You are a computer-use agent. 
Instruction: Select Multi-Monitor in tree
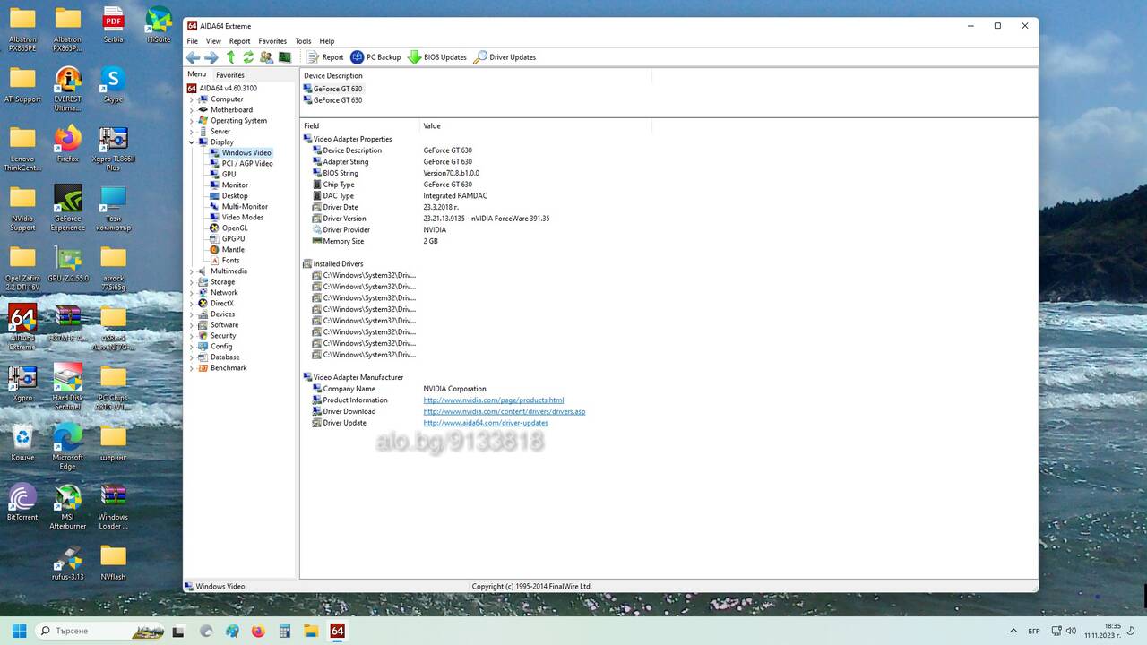click(x=245, y=207)
